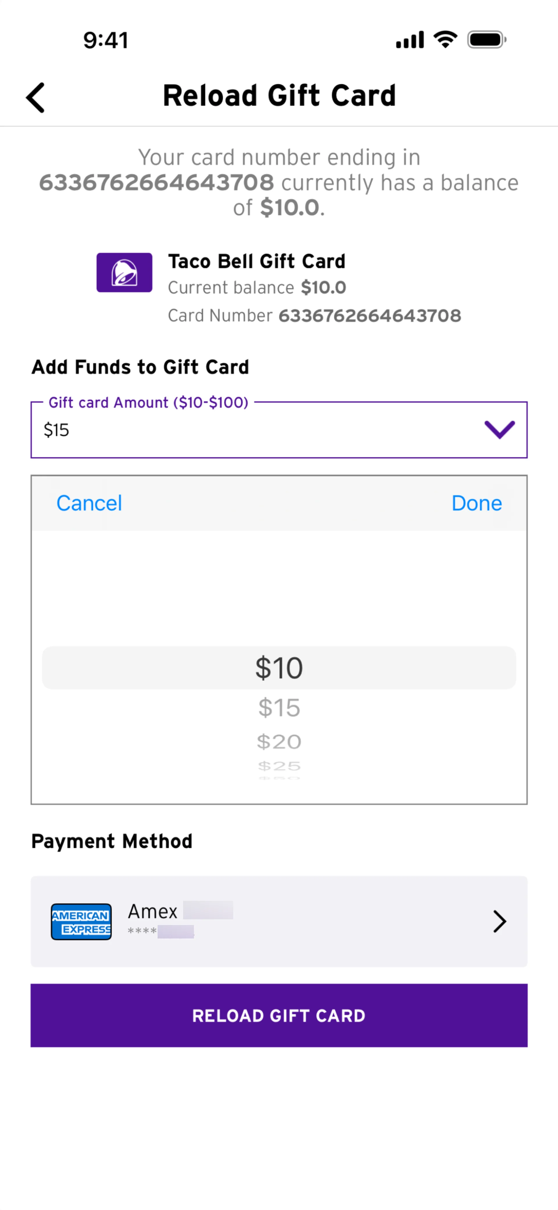Select $10 in the amount picker
558x1210 pixels.
tap(279, 667)
